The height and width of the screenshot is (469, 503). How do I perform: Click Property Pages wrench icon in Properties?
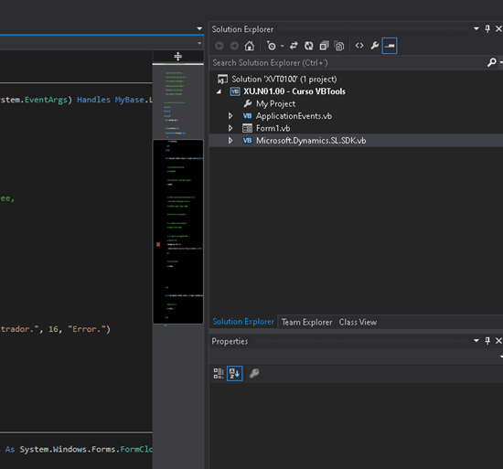(x=254, y=373)
